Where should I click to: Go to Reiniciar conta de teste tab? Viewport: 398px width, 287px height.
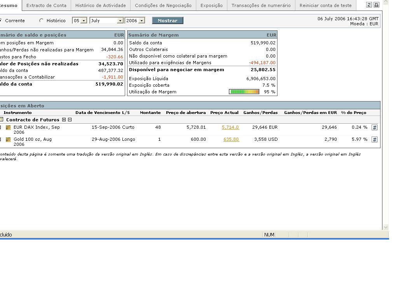point(325,5)
